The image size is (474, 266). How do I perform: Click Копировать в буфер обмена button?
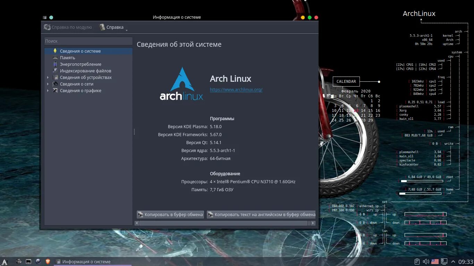[170, 214]
